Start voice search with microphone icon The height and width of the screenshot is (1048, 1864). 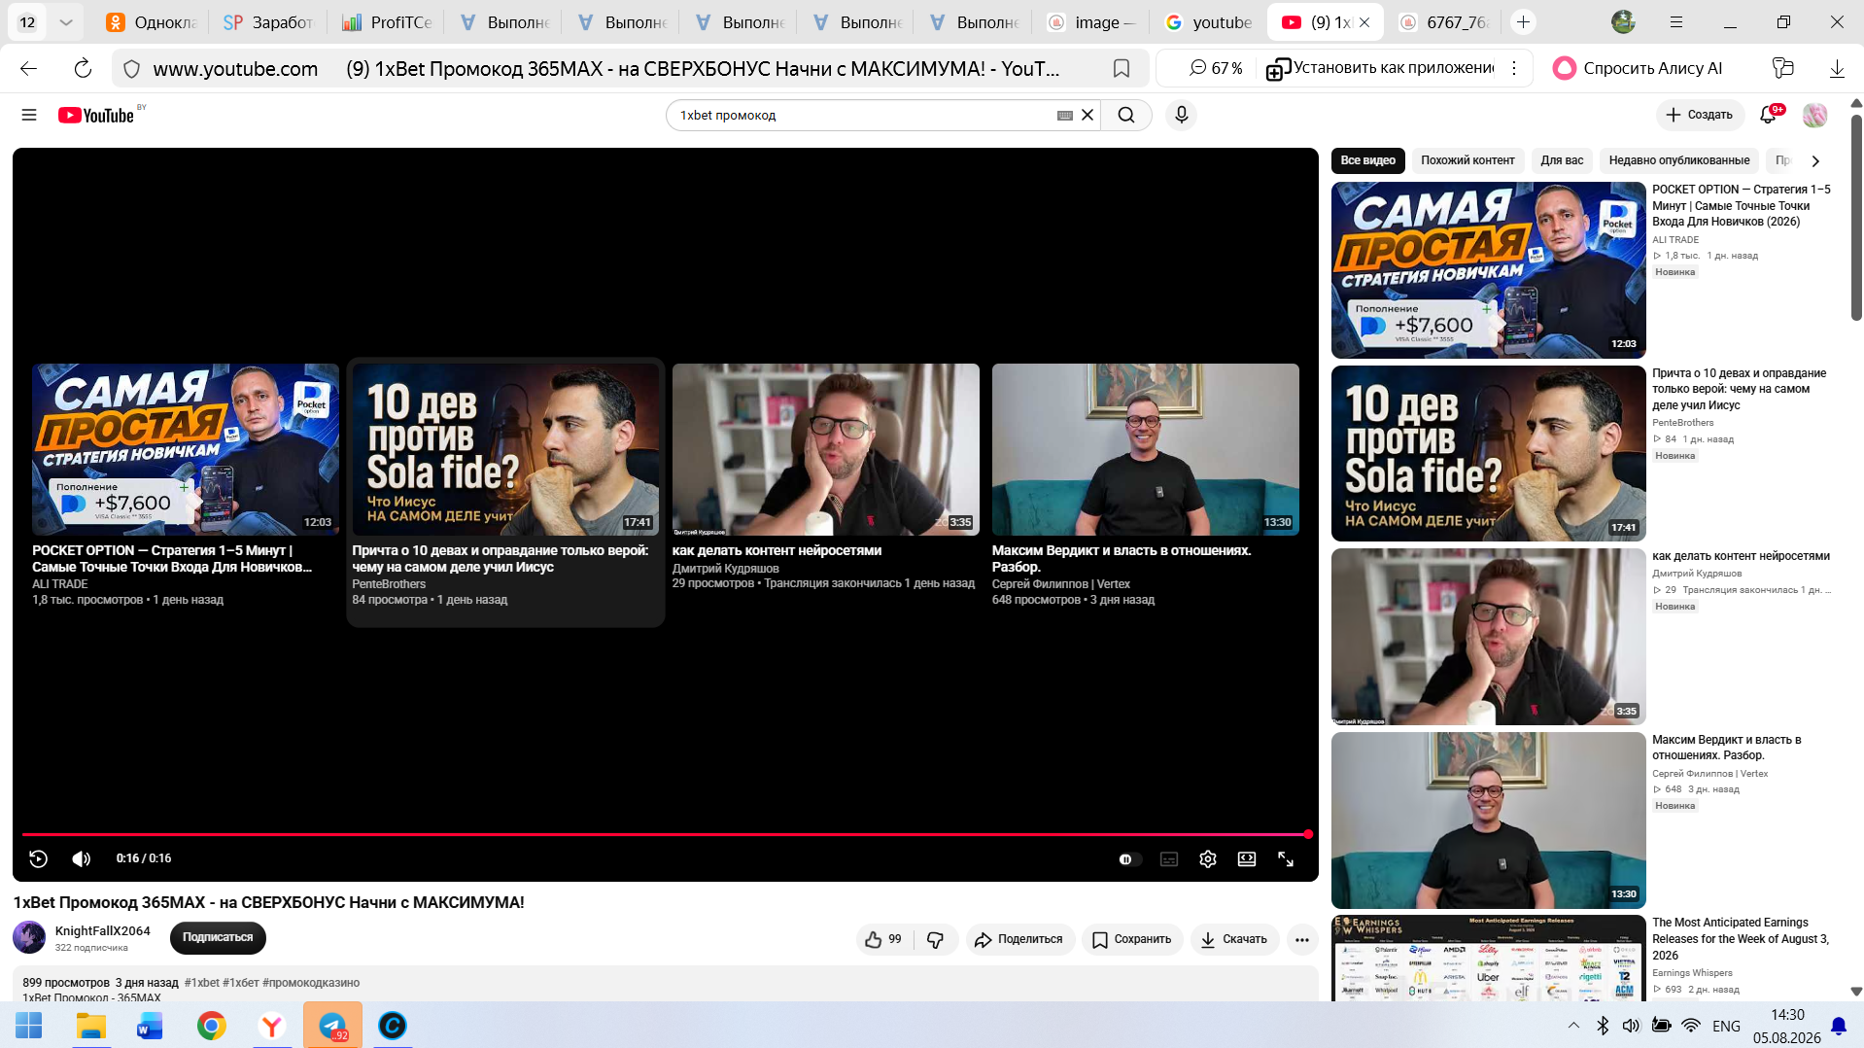[1181, 115]
